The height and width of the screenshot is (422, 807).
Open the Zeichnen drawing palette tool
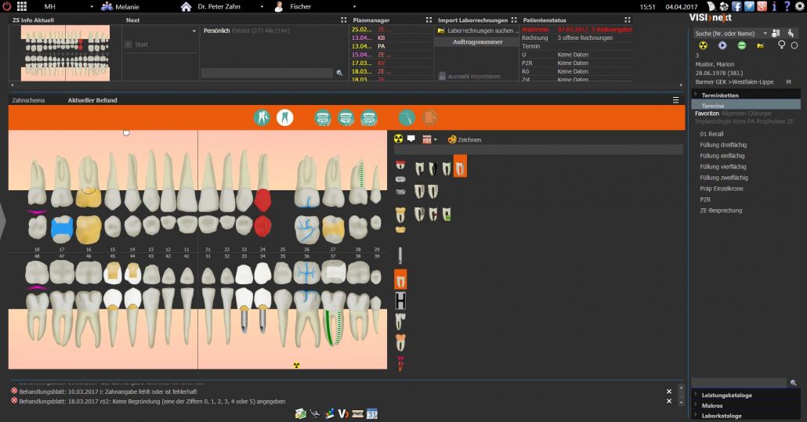(465, 139)
